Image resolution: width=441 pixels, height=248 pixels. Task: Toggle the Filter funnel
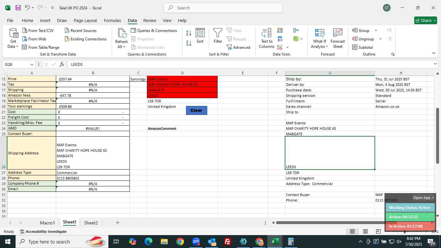tap(218, 36)
